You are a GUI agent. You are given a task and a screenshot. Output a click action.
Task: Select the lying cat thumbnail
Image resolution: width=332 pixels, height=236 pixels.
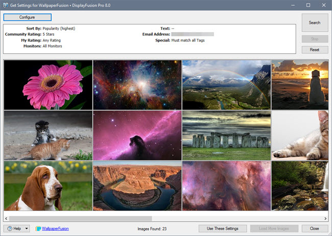click(x=300, y=135)
